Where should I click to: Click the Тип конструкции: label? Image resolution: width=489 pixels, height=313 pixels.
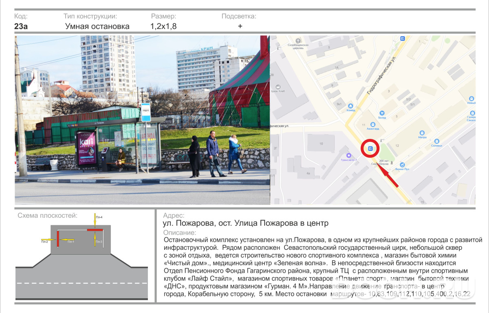(90, 16)
